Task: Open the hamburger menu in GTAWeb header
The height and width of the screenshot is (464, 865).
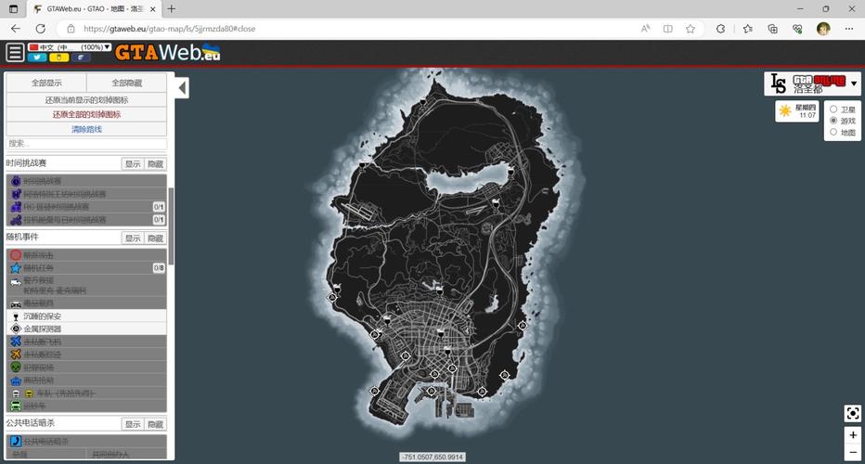Action: coord(15,52)
